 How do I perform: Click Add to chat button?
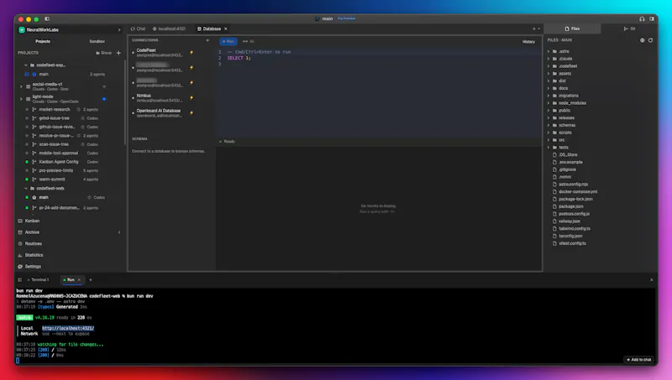[638, 360]
